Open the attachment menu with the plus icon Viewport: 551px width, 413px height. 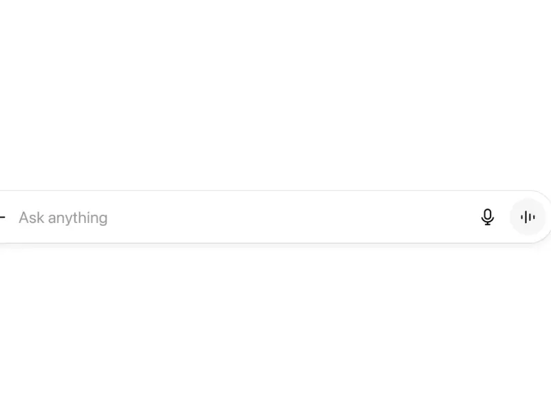pos(2,218)
